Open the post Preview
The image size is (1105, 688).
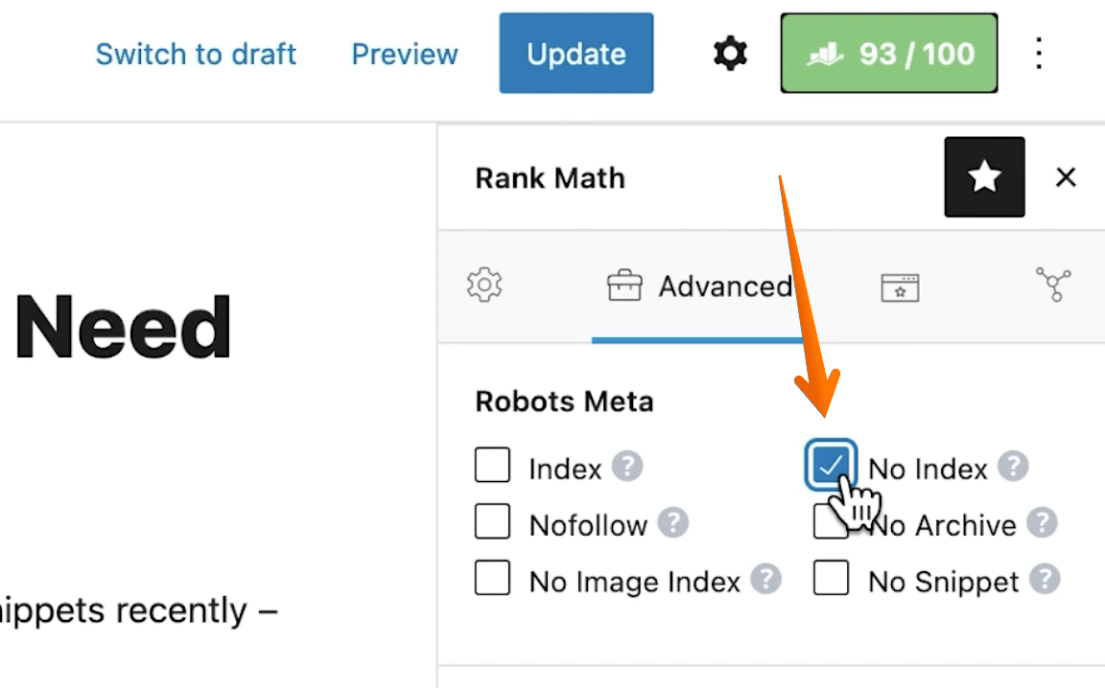pos(404,54)
